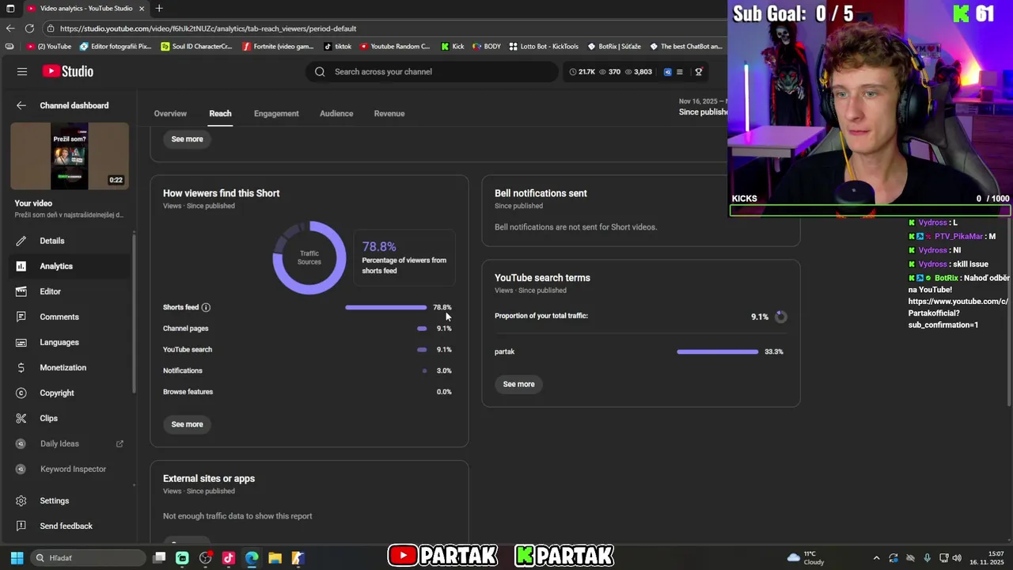Open File Explorer from the taskbar
This screenshot has width=1013, height=570.
[275, 557]
